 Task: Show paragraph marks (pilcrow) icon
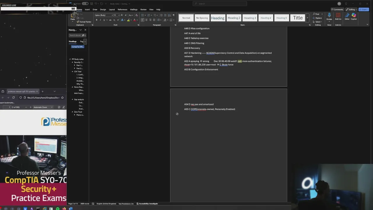(173, 15)
